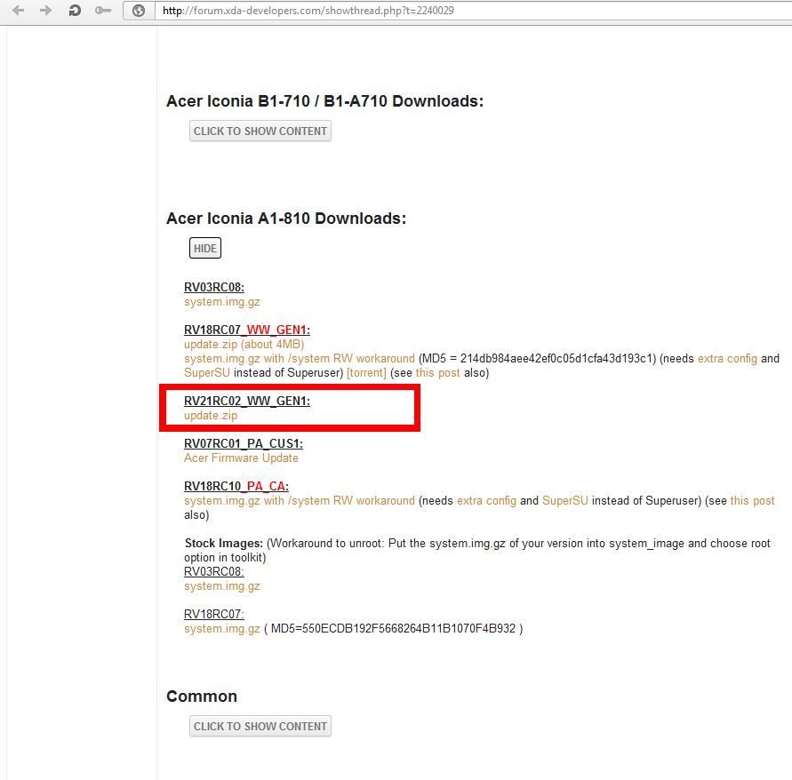Click the globe site-info icon
This screenshot has height=780, width=792.
[139, 11]
